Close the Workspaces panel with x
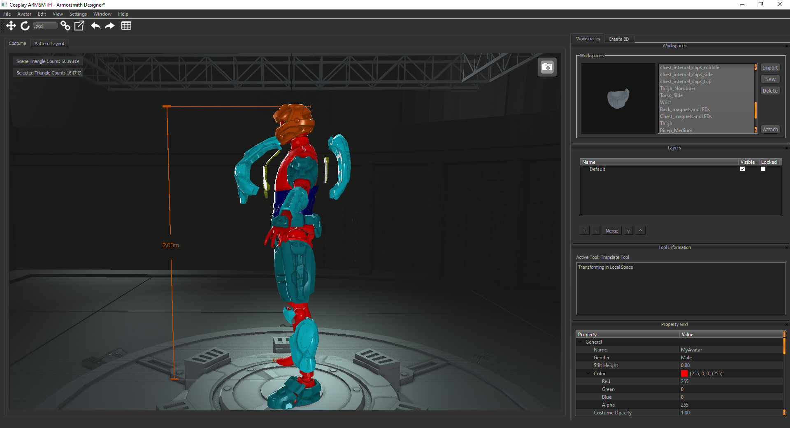The height and width of the screenshot is (428, 790). [786, 46]
